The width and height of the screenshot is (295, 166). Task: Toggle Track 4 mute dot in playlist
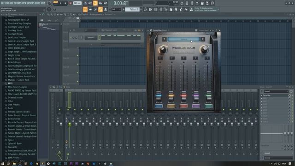[78, 55]
